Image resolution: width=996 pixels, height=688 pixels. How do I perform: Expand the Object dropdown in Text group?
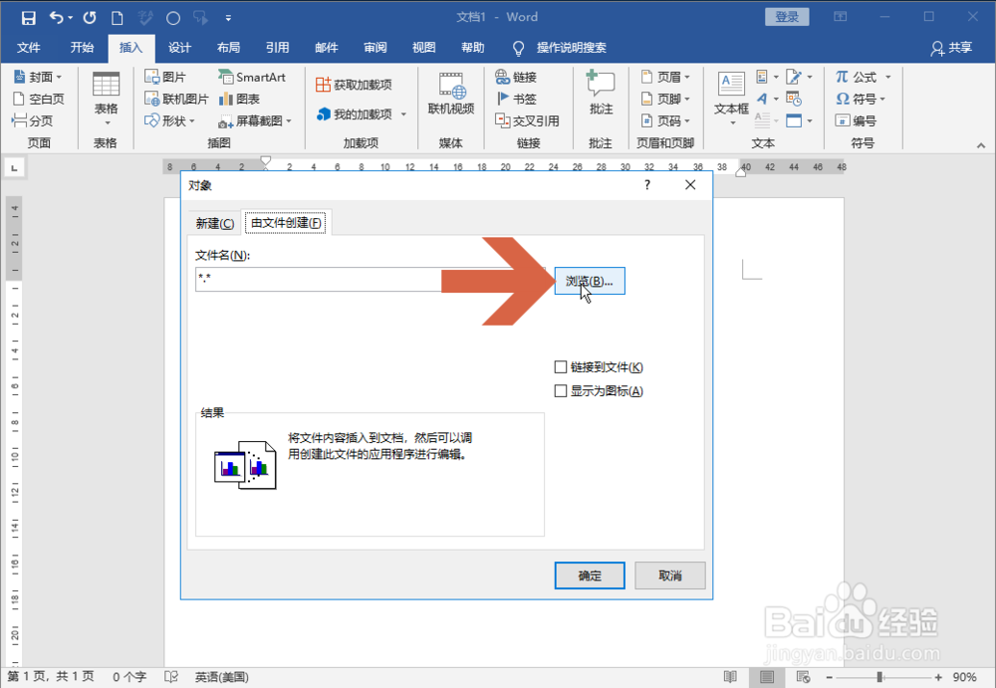(809, 120)
